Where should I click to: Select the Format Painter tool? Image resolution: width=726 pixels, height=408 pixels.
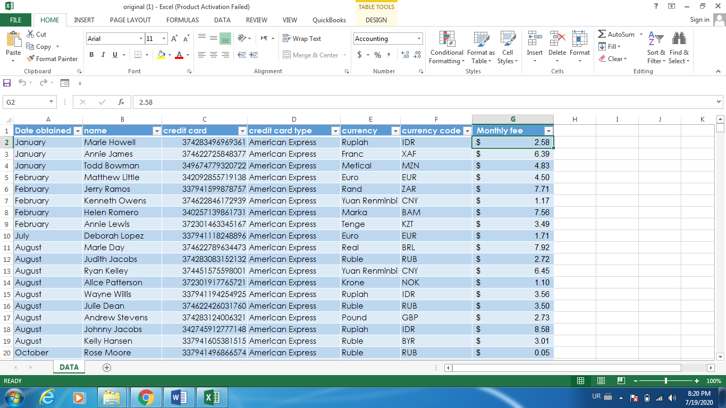tap(52, 58)
